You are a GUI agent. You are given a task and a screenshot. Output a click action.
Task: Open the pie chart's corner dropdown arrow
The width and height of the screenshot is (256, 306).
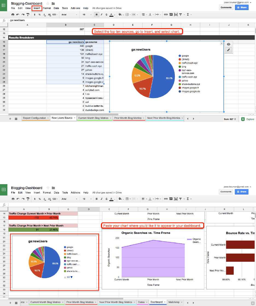[x=222, y=43]
